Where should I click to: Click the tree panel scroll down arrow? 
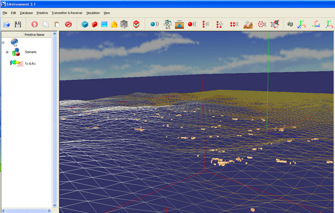coord(55,205)
